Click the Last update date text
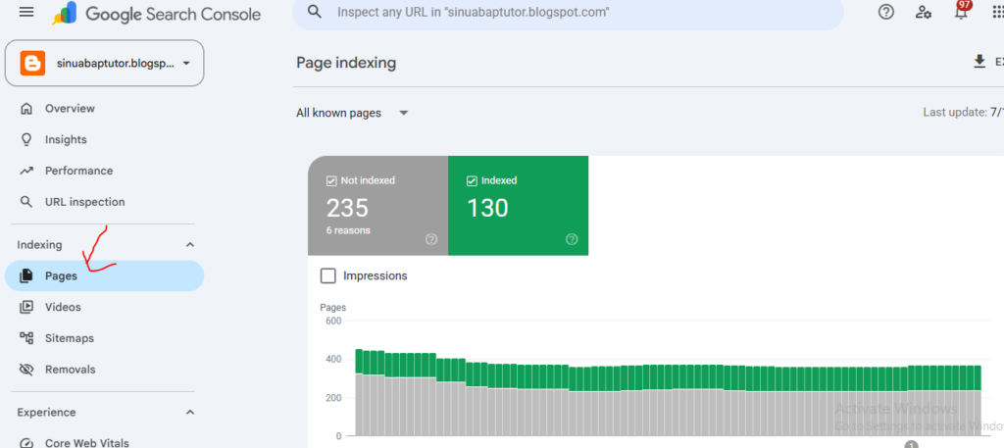 coord(963,112)
